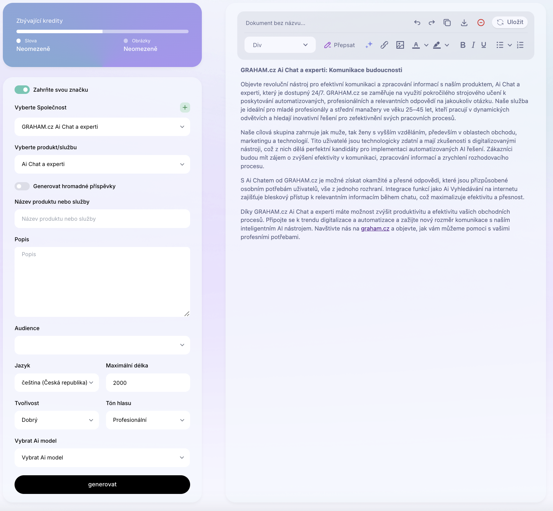The width and height of the screenshot is (553, 511).
Task: Disable the Zahrňte svou značku toggle
Action: pos(22,90)
